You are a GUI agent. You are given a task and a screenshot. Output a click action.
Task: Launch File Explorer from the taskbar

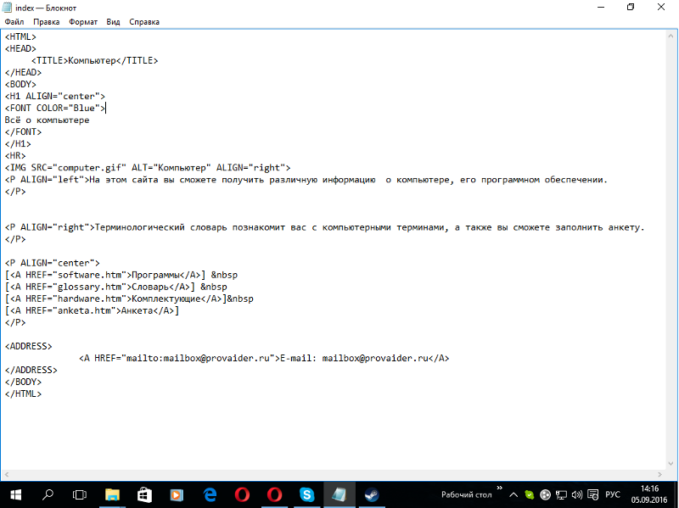coord(112,494)
